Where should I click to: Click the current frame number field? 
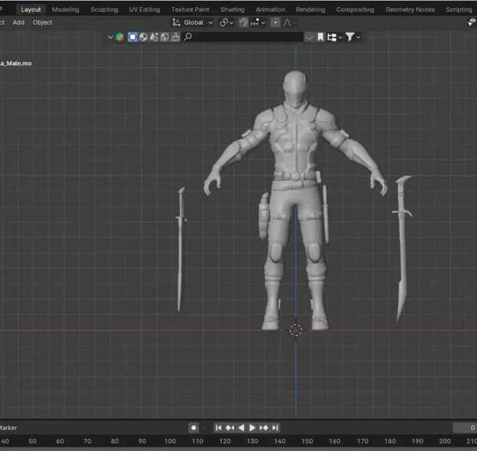point(465,428)
